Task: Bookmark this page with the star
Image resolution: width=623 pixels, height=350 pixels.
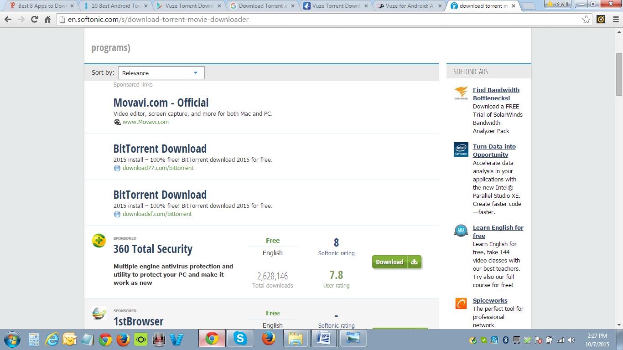Action: (587, 20)
